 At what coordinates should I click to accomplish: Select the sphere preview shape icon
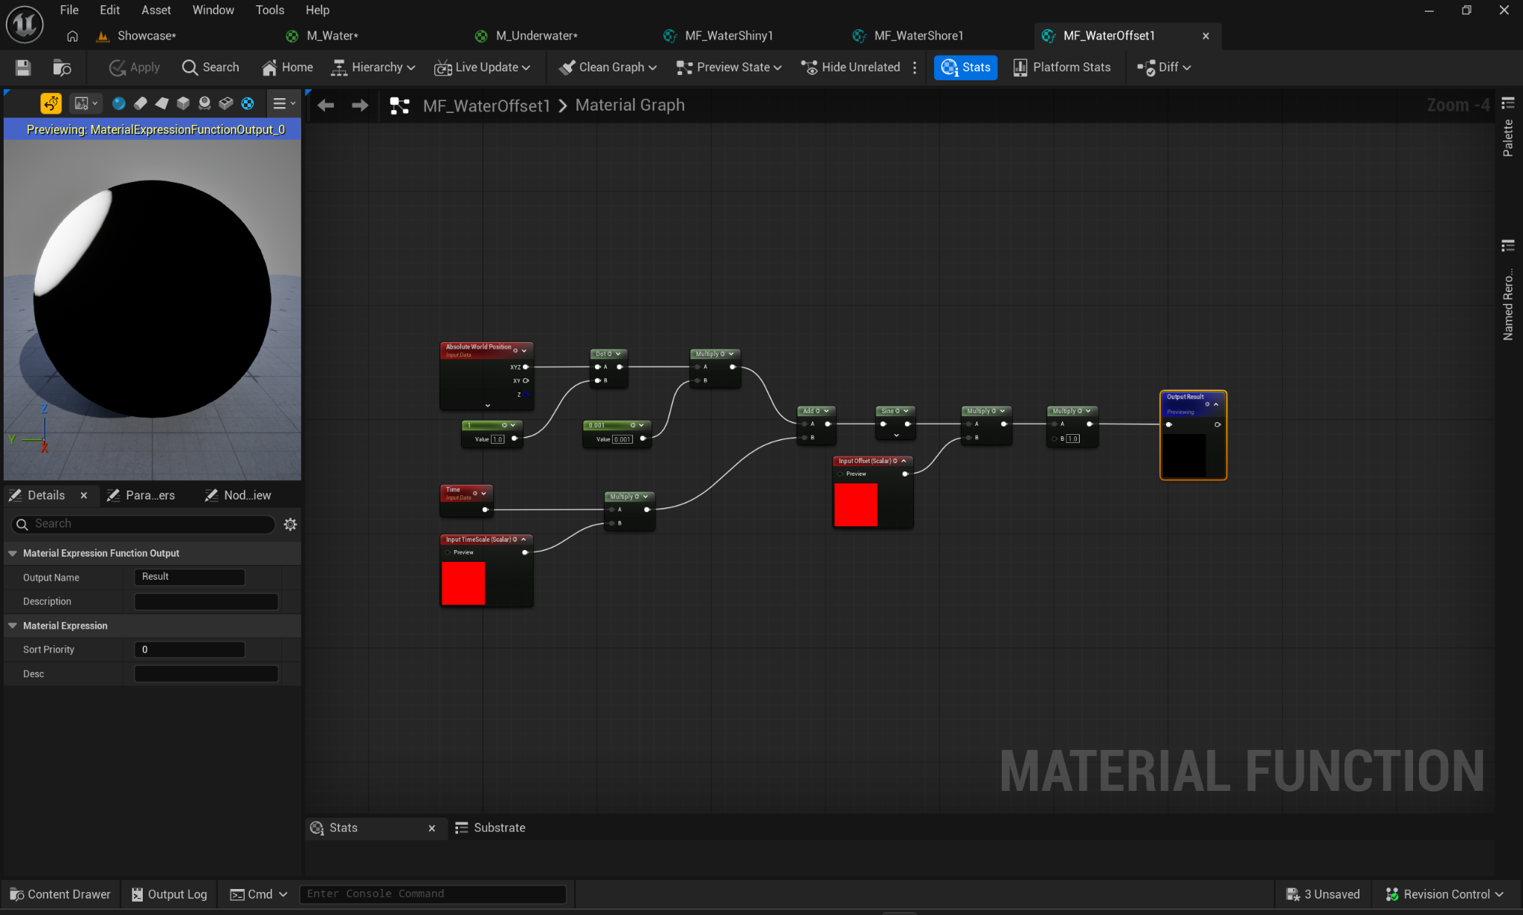click(118, 103)
